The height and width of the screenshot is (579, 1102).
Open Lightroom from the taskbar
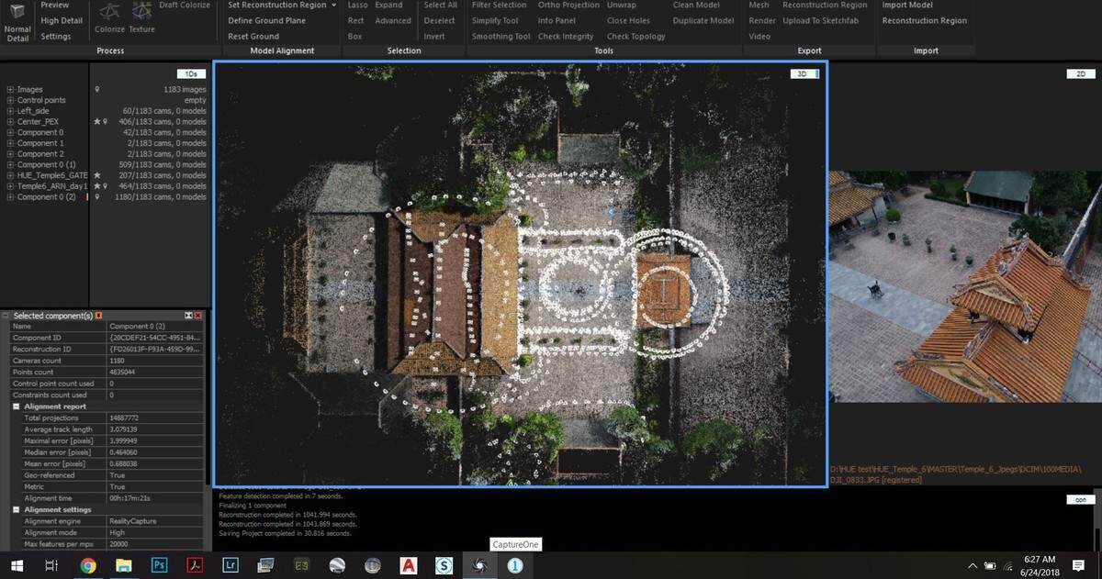(231, 565)
